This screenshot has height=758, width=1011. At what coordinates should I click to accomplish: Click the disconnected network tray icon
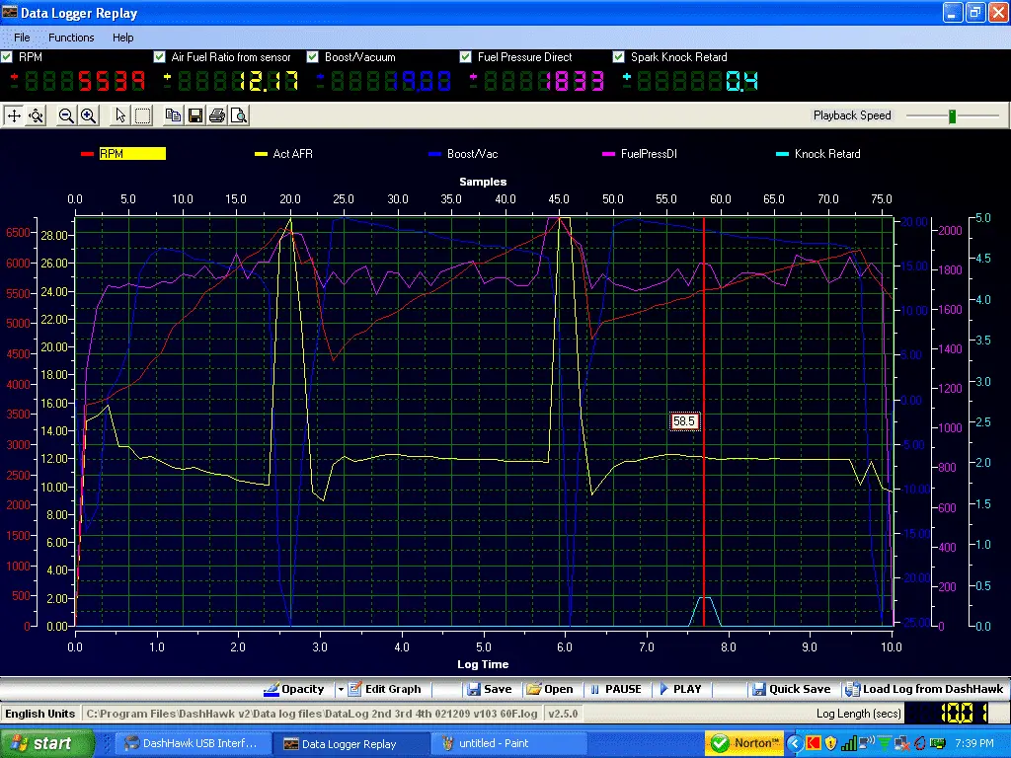[902, 744]
